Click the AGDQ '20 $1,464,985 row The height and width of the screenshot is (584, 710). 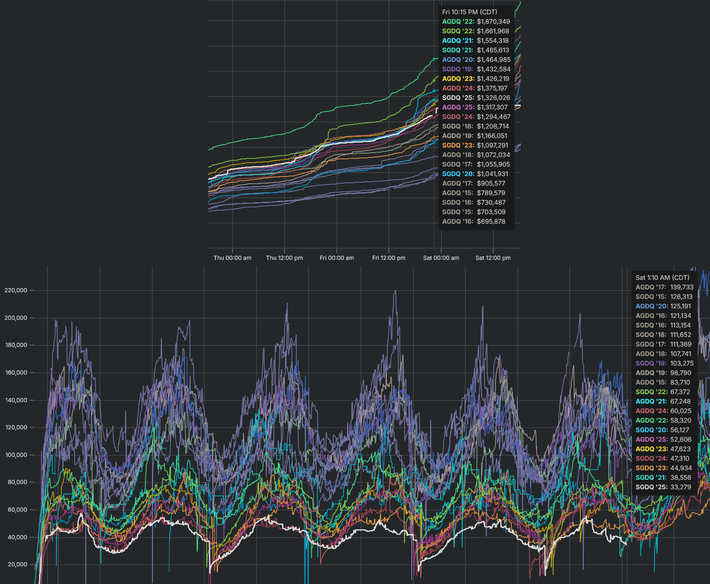(x=476, y=59)
